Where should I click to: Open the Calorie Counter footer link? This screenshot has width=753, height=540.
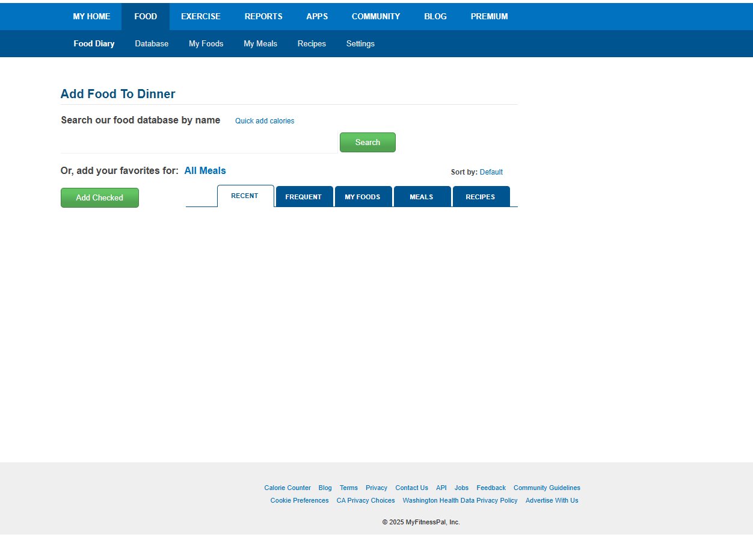(x=287, y=488)
